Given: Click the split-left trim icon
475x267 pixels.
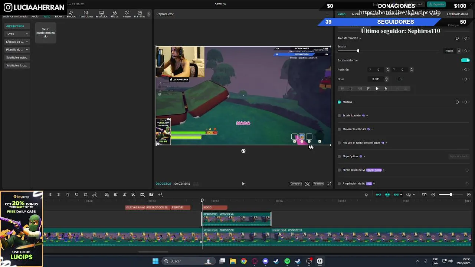Looking at the screenshot, I should (x=50, y=195).
